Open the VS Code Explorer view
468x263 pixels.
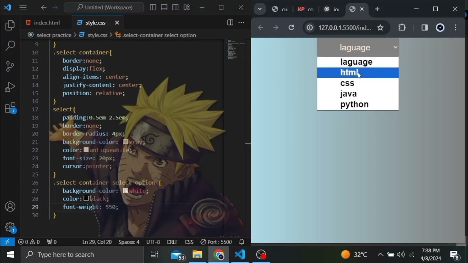(x=10, y=25)
